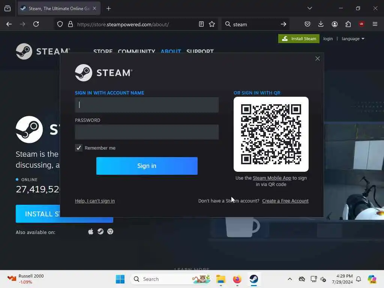Click the sign-in QR code
Viewport: 384px width, 288px height.
tap(271, 134)
